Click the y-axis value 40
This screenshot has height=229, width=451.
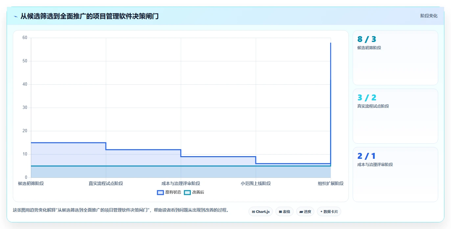25,84
